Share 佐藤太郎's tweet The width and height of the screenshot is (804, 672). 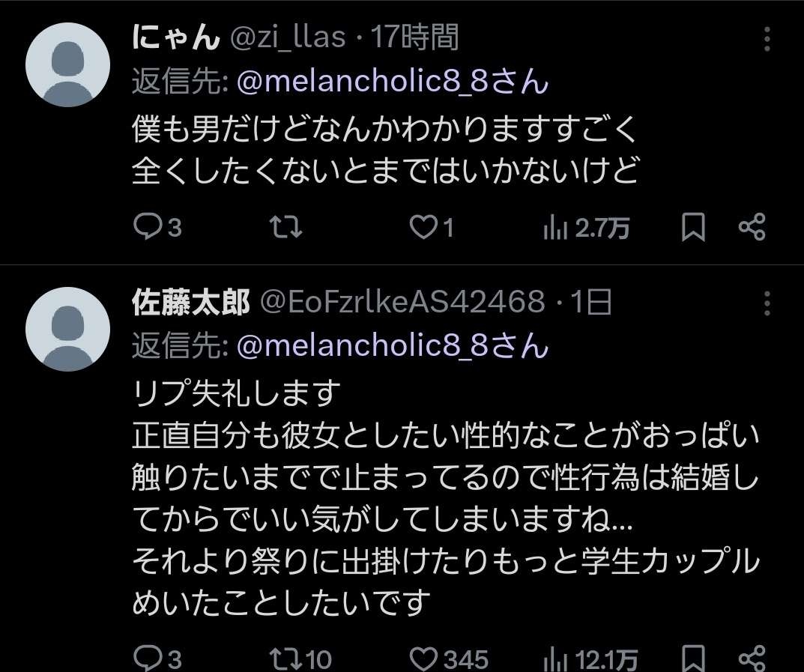point(752,659)
